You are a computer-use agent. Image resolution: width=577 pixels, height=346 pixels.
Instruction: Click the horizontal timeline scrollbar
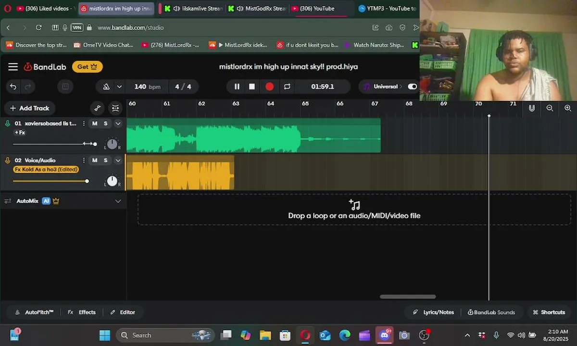point(408,297)
